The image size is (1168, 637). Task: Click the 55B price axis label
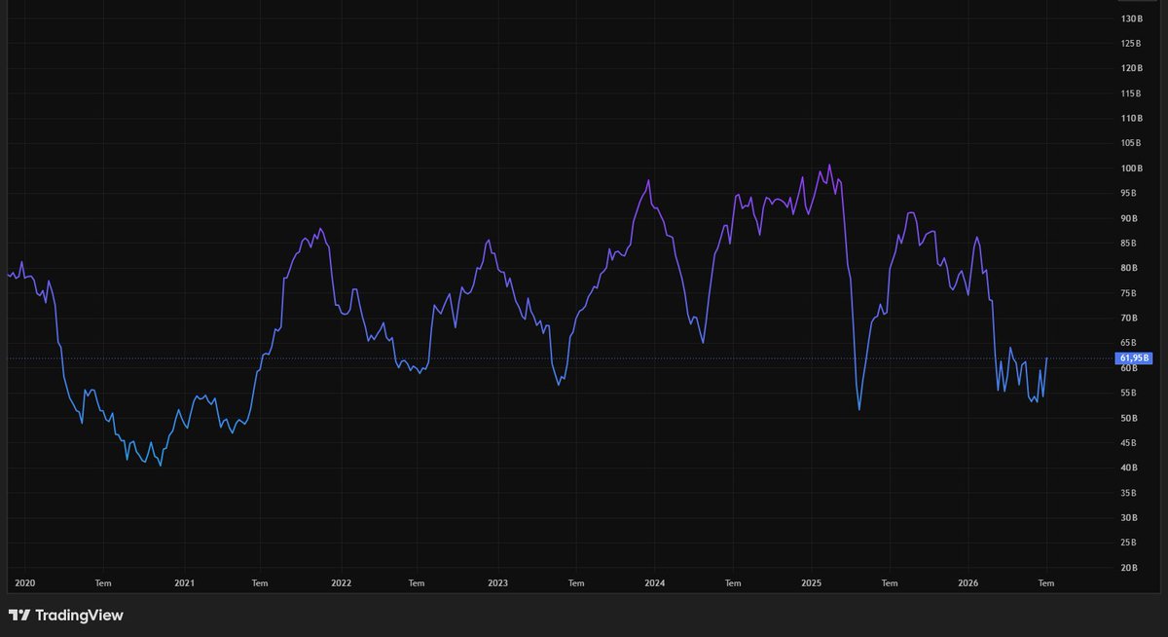1129,393
